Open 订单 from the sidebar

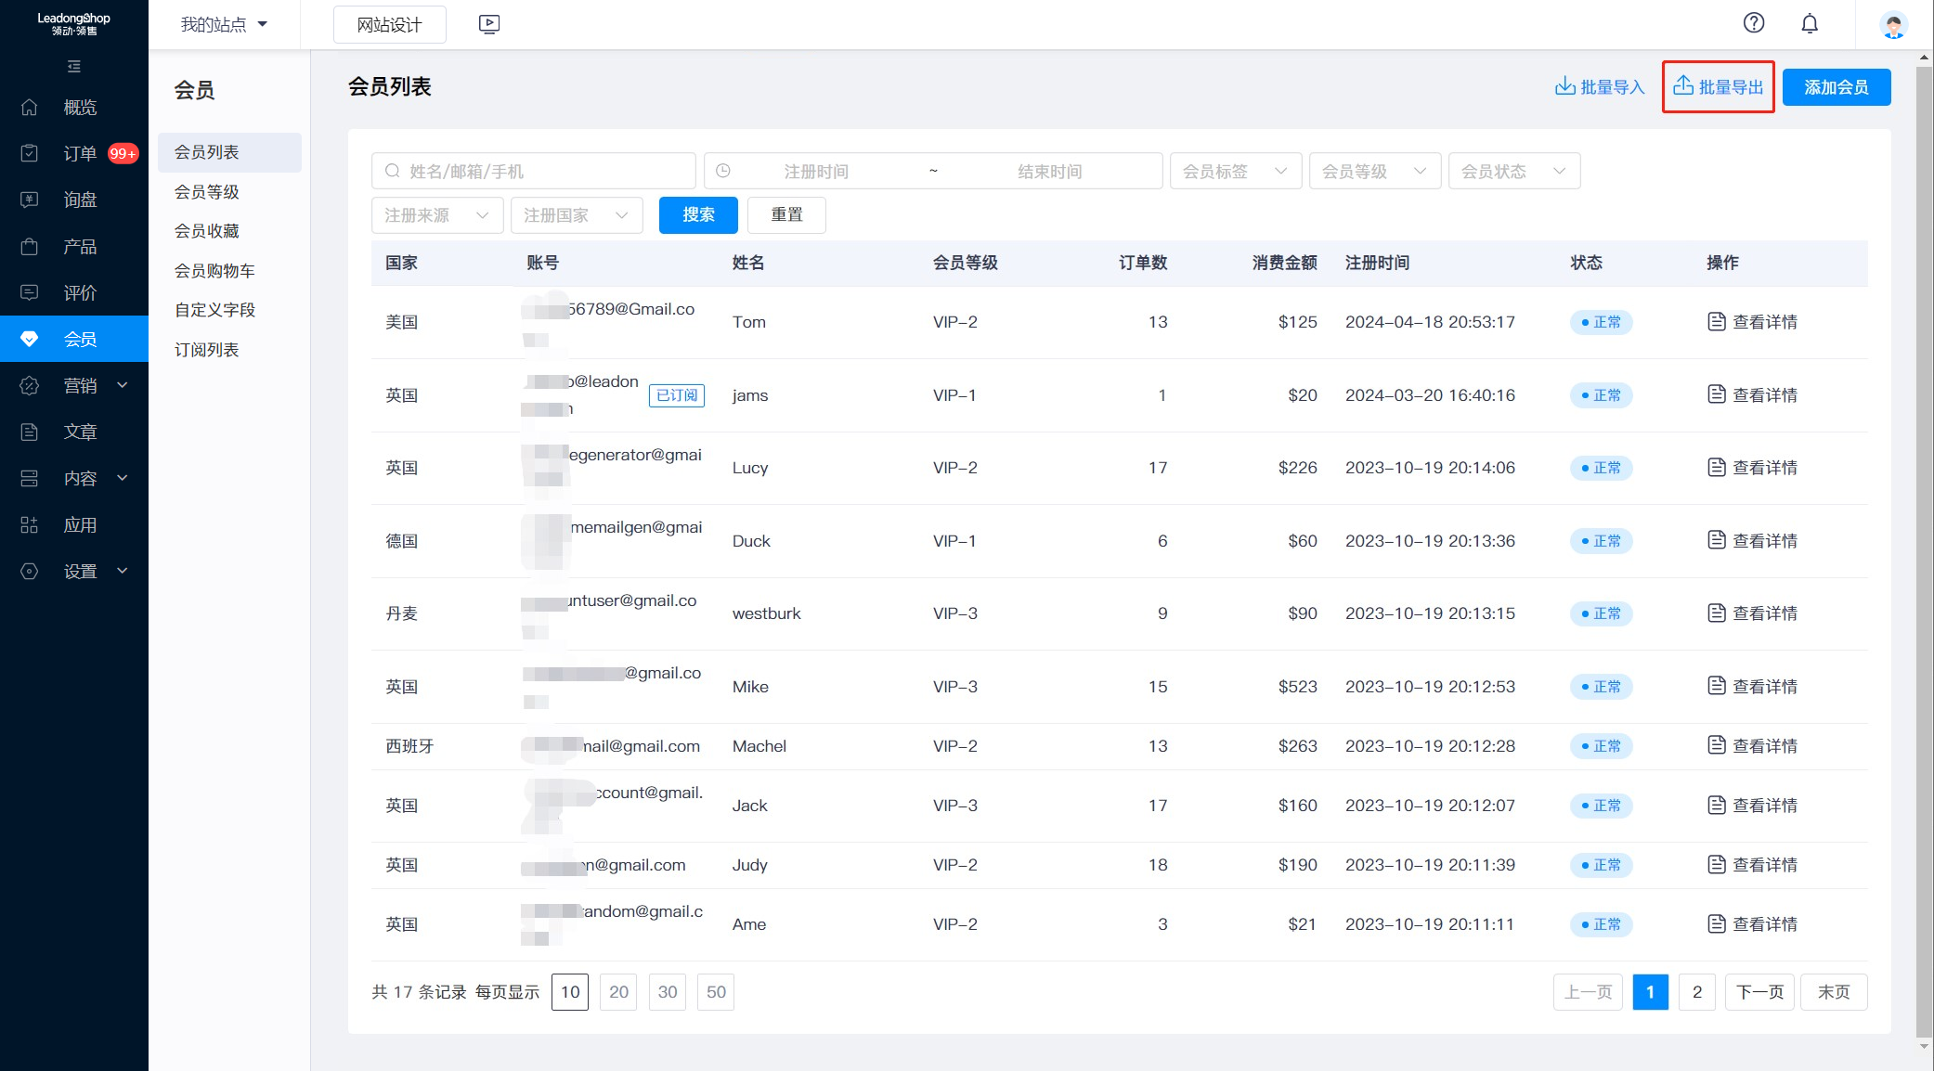79,154
